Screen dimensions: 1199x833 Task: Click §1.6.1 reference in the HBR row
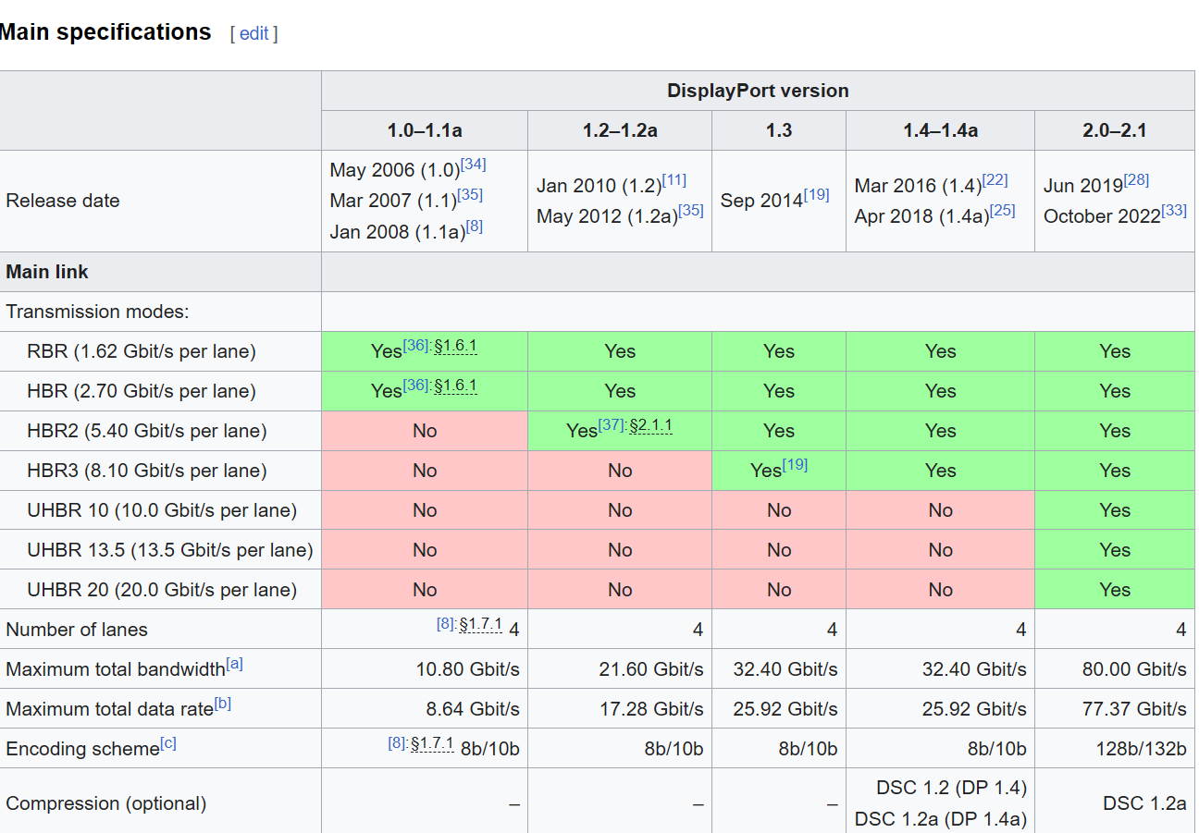(455, 386)
